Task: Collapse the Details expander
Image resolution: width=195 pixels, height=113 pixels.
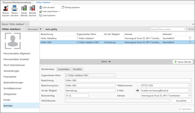Action: (x=106, y=62)
